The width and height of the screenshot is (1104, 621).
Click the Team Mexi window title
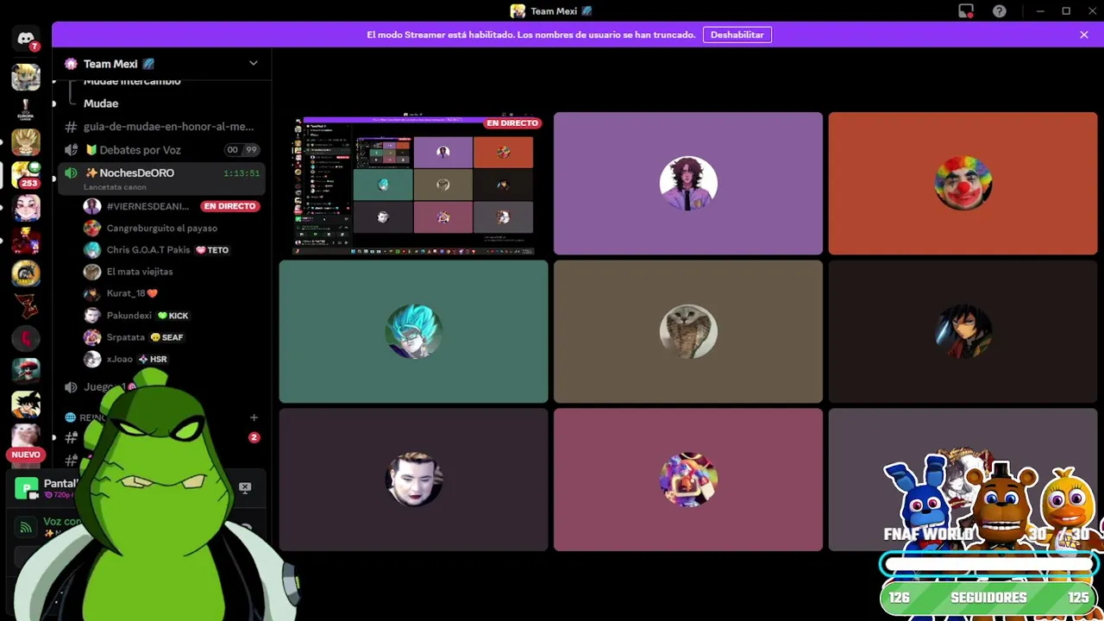click(552, 11)
